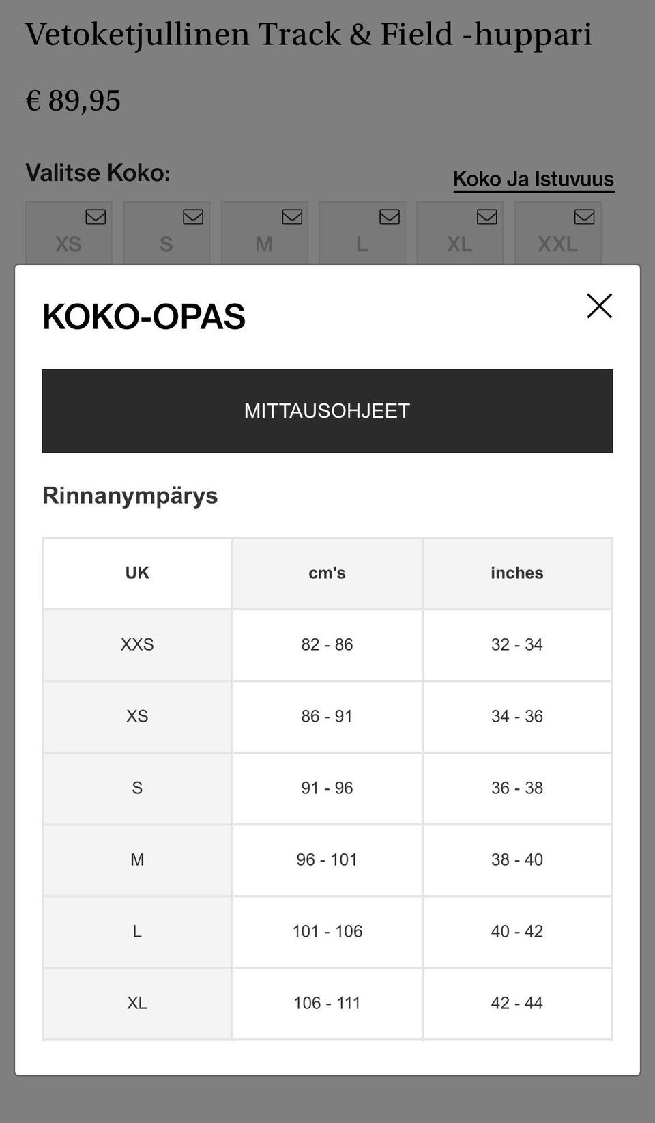Click the envelope icon on size XXL
This screenshot has height=1123, width=655.
[x=584, y=216]
